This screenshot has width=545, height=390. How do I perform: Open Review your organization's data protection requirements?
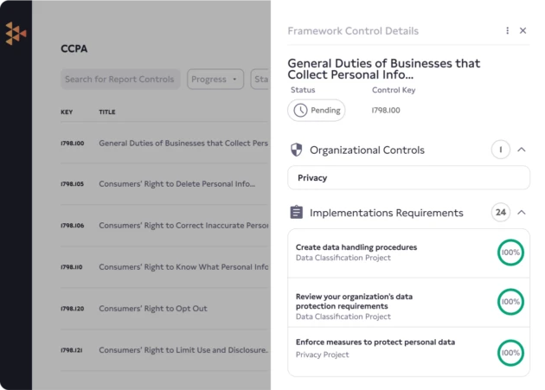point(354,301)
